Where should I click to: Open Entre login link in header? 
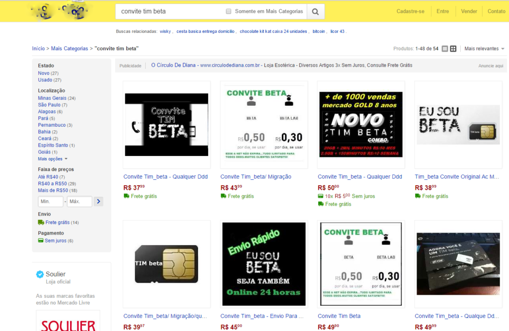pyautogui.click(x=442, y=11)
